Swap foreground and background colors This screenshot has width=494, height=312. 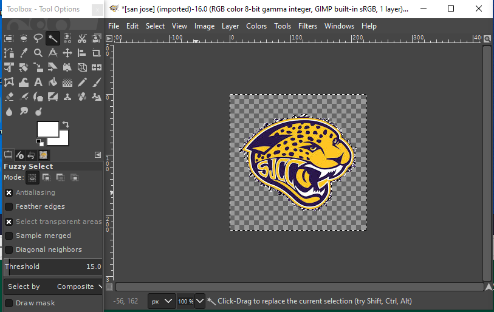pos(66,124)
